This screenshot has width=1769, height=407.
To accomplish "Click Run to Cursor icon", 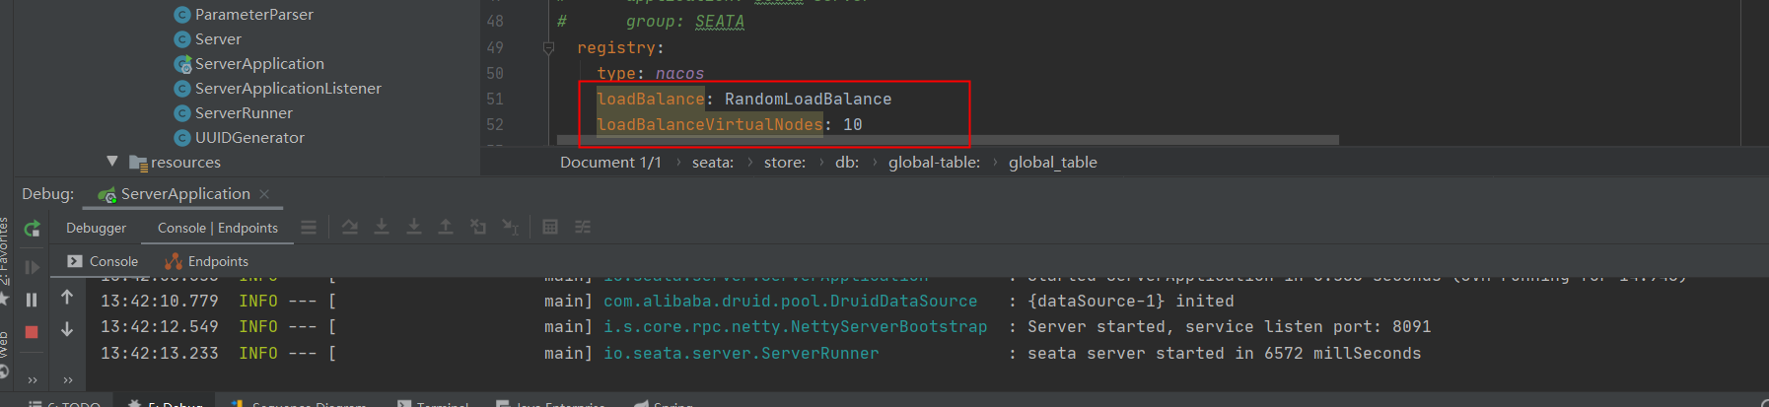I will [510, 228].
